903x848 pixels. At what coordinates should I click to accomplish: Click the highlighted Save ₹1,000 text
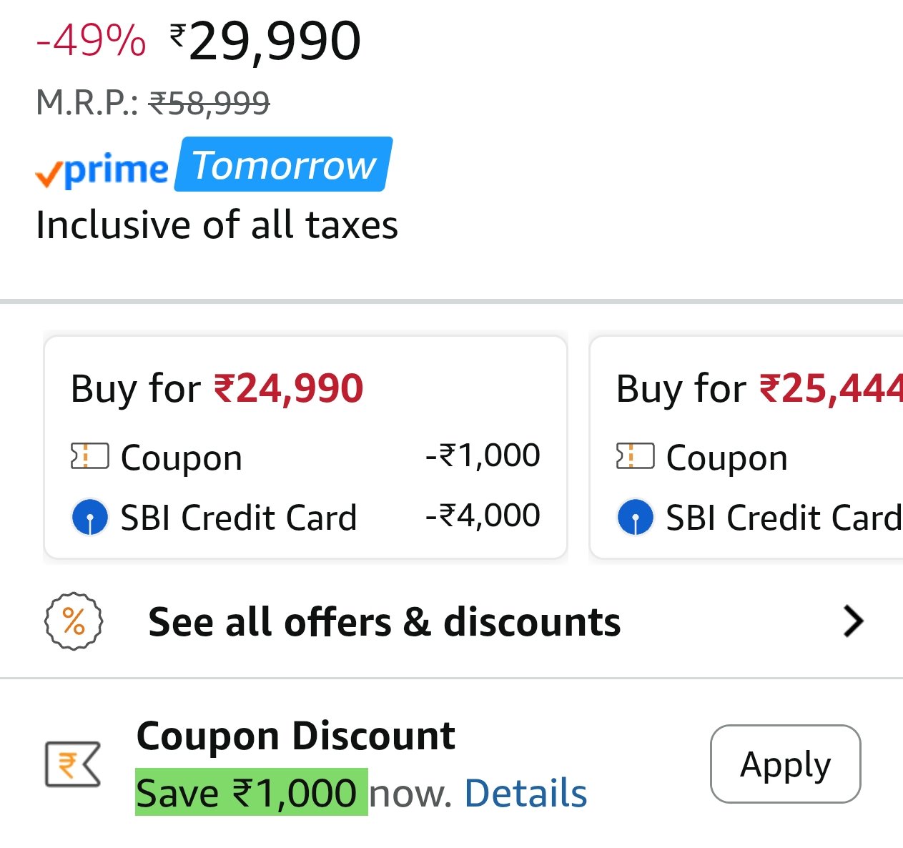[251, 792]
